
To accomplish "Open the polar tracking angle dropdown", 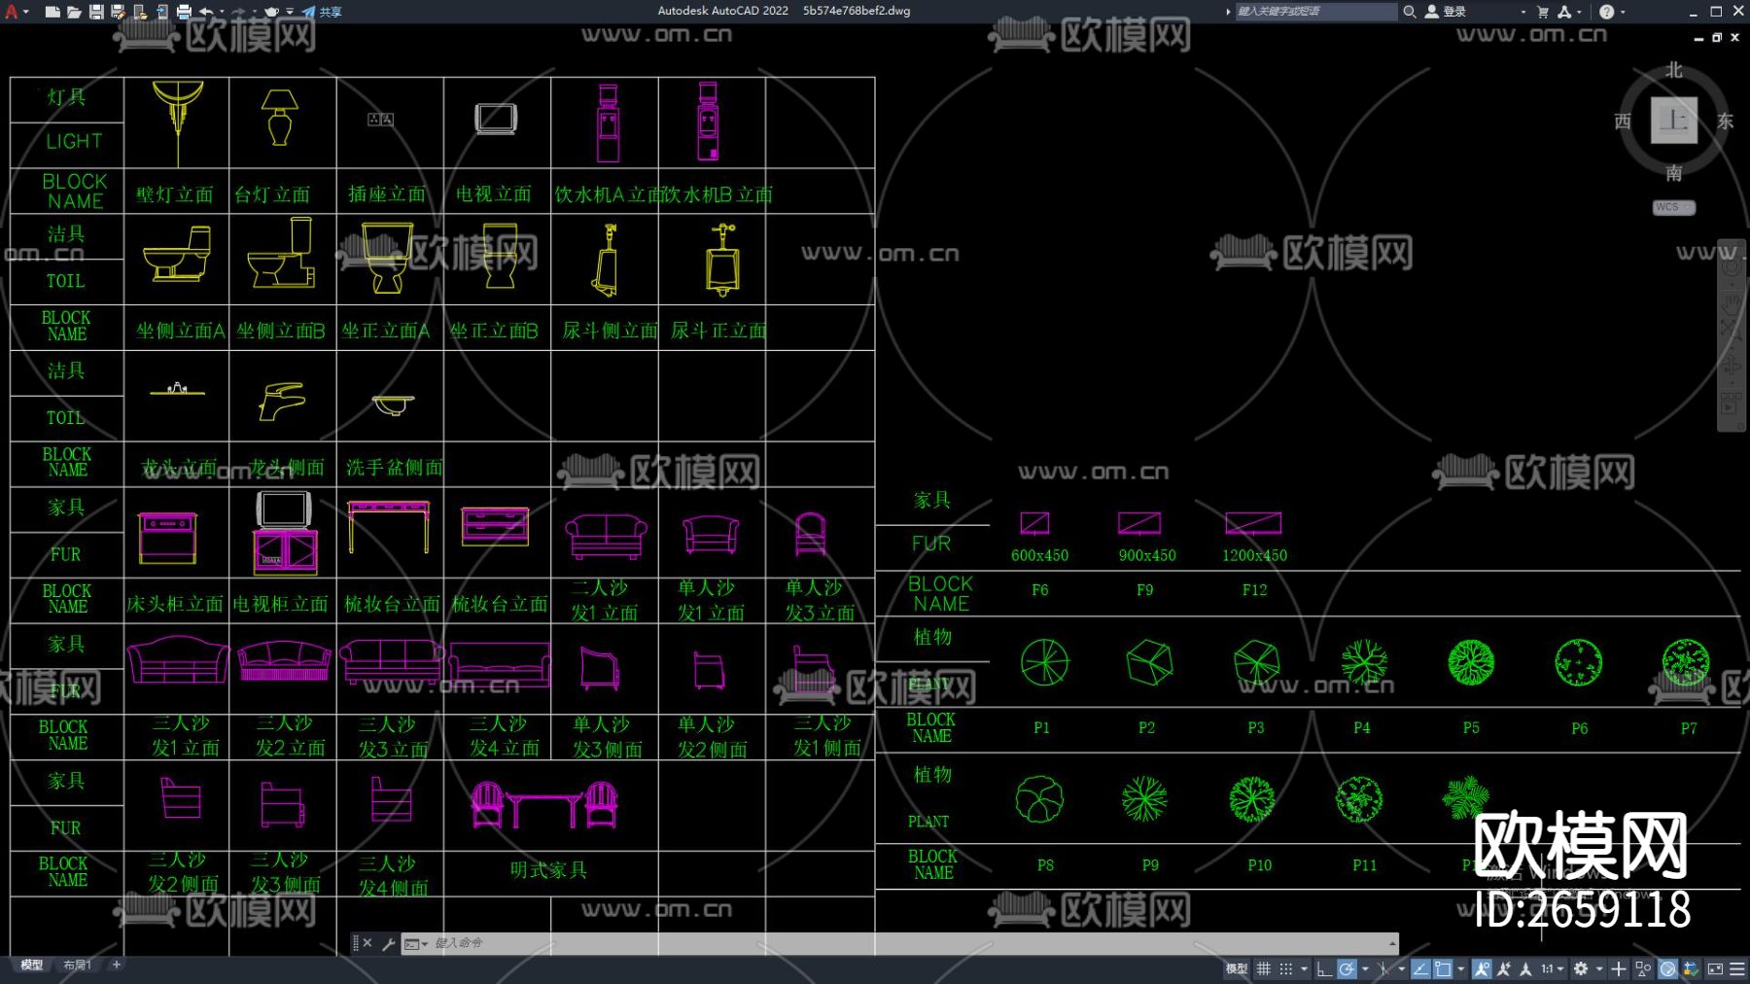I will (1365, 968).
